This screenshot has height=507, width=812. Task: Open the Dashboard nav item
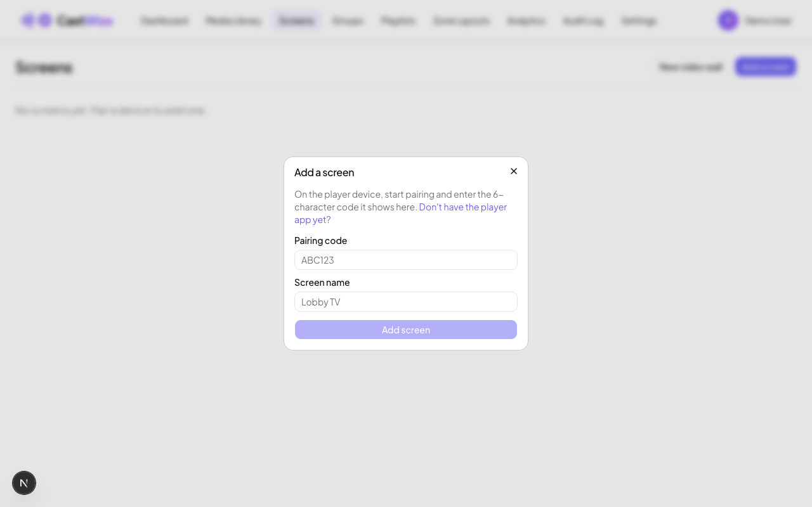tap(165, 20)
